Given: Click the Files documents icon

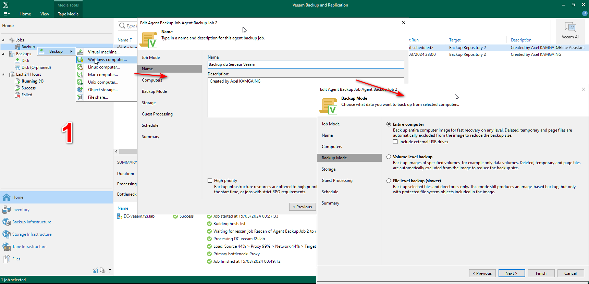Looking at the screenshot, I should coord(7,259).
